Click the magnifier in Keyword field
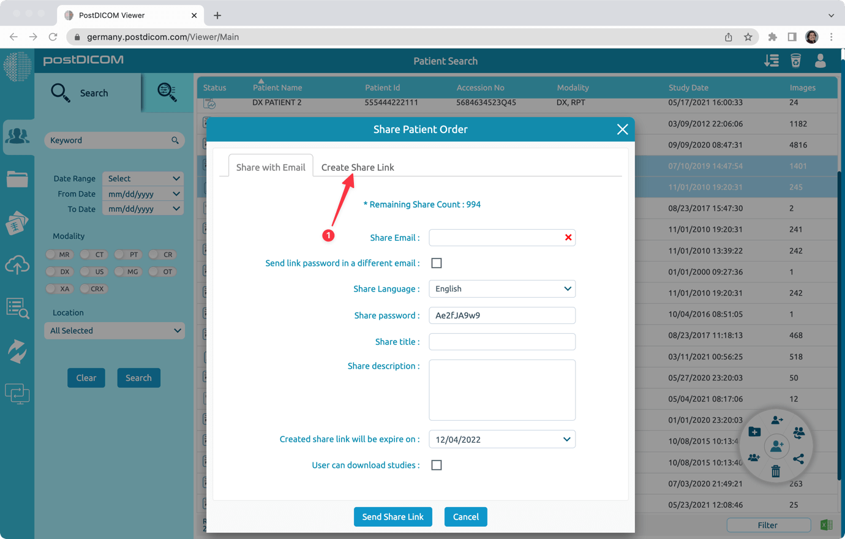The height and width of the screenshot is (539, 845). 175,140
